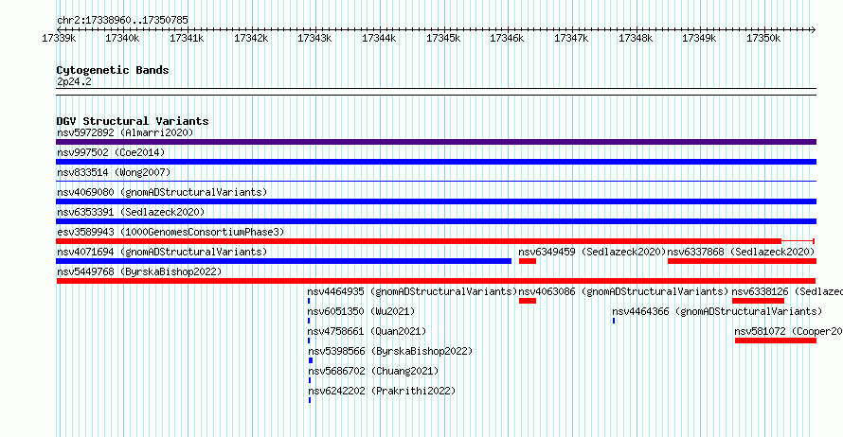Open nsv5686702 (Chuang2021) label
Viewport: 843px width, 437px height.
(373, 371)
